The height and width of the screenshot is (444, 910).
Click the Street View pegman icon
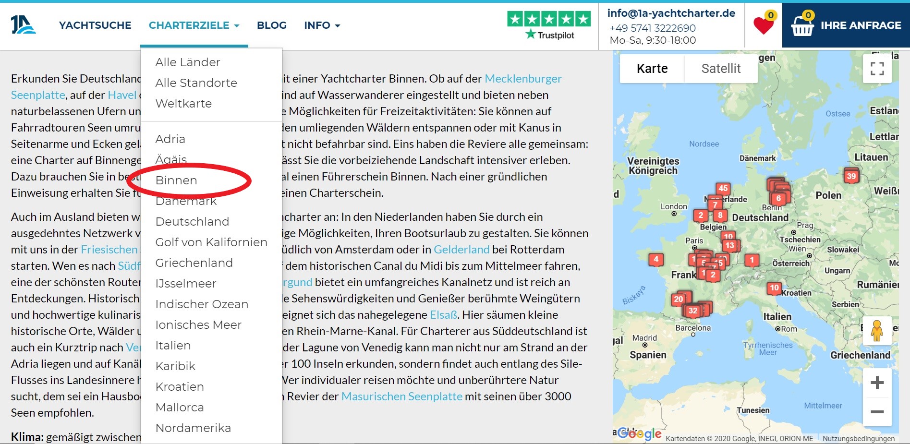pyautogui.click(x=877, y=331)
